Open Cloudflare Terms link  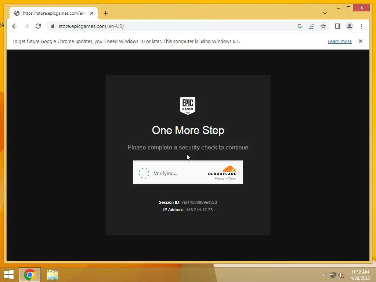[x=232, y=179]
